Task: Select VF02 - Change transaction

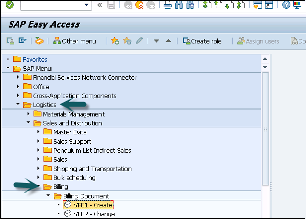Action: [94, 214]
